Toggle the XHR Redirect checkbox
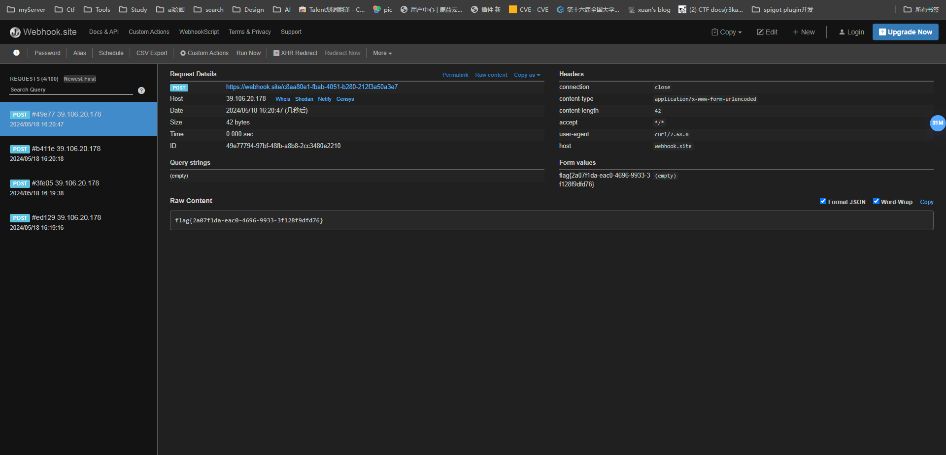Screen dimensions: 946x455 (276, 53)
